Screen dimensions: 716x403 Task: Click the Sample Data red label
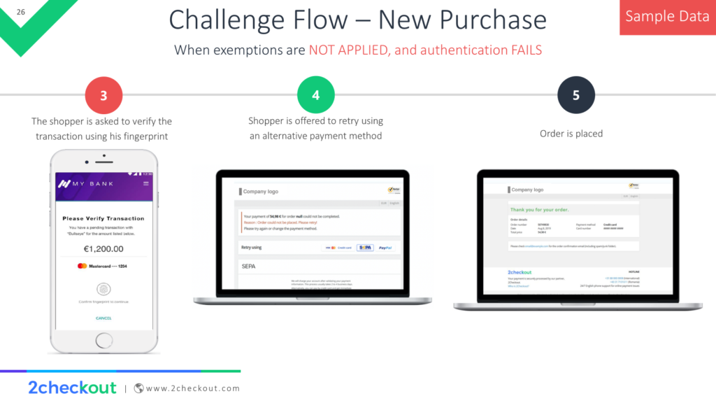(x=668, y=17)
